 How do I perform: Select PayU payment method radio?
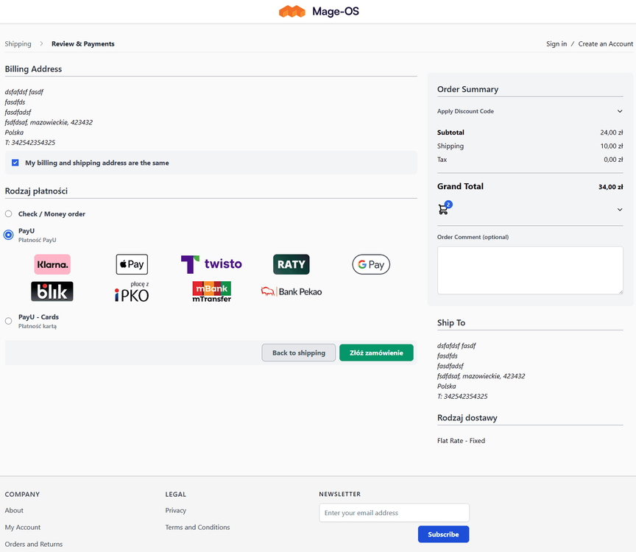pos(9,235)
